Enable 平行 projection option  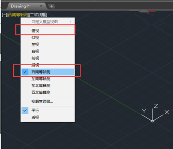click(x=48, y=111)
